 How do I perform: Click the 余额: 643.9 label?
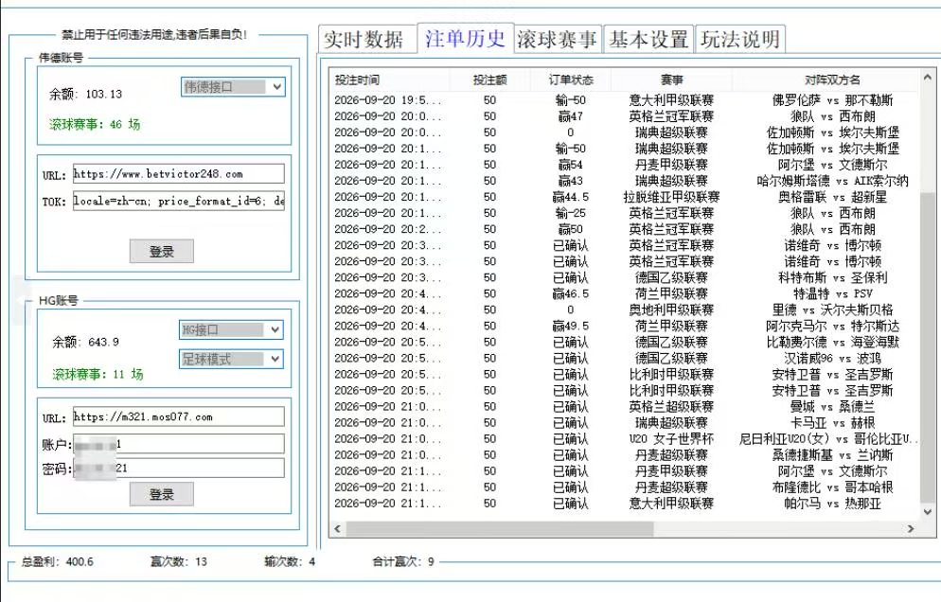click(85, 342)
